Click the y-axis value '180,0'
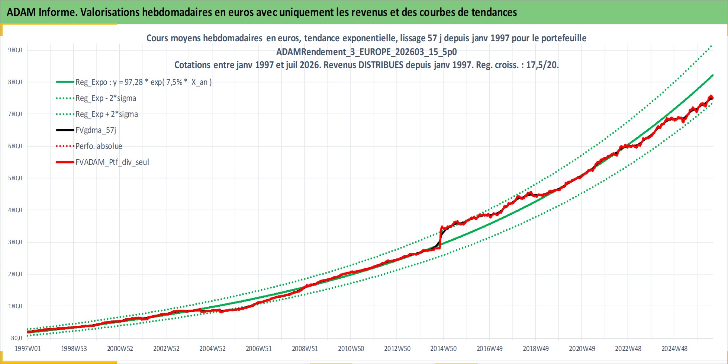The width and height of the screenshot is (728, 364). [x=15, y=306]
